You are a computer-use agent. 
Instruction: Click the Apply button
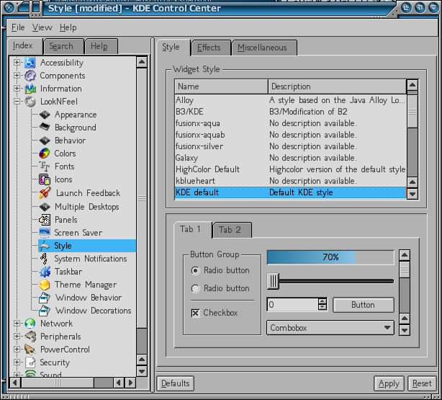389,383
